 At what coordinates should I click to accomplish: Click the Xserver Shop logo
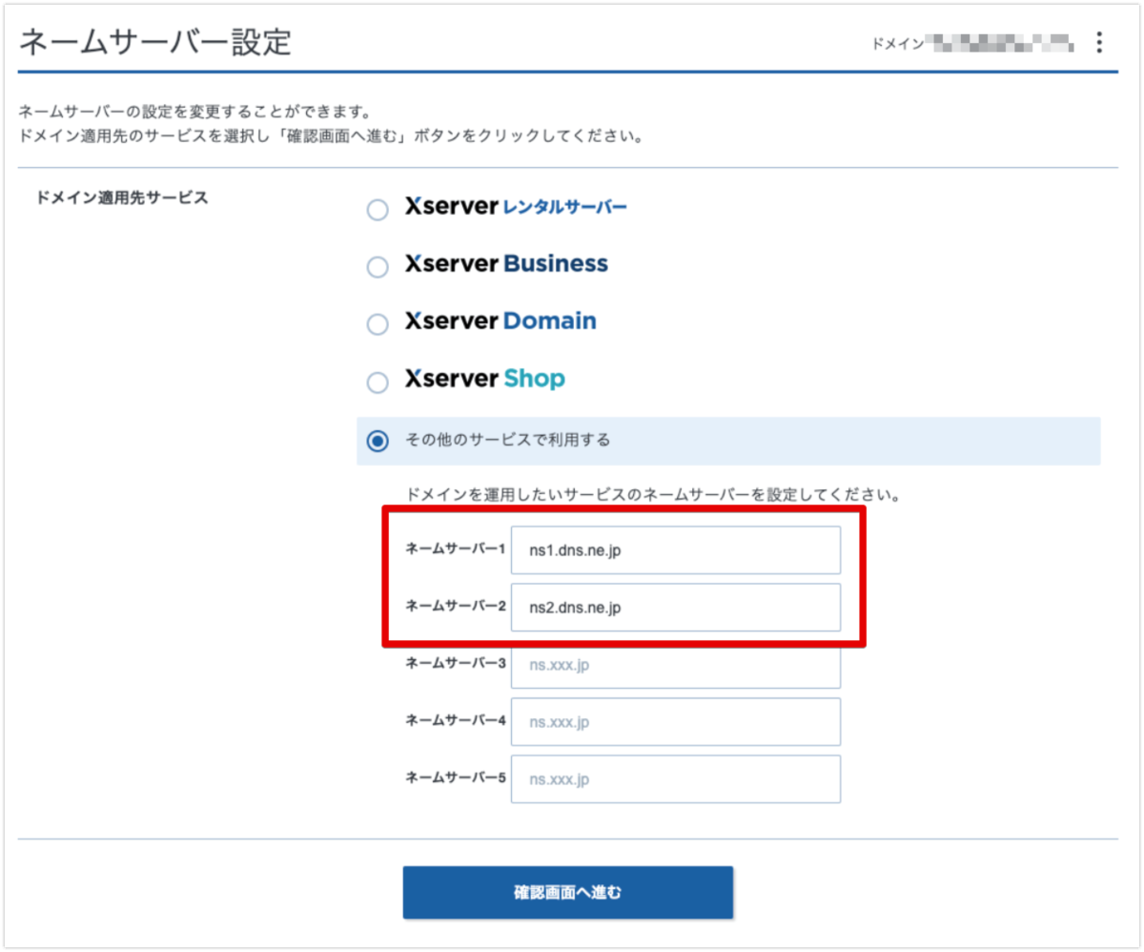[x=484, y=379]
